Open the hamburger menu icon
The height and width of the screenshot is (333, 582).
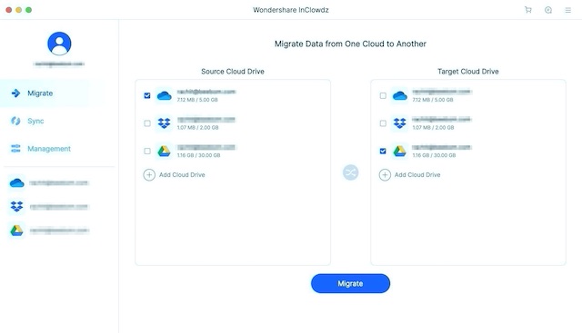point(567,10)
